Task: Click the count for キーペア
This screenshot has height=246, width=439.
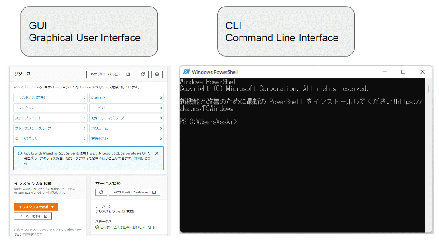Action: (161, 108)
